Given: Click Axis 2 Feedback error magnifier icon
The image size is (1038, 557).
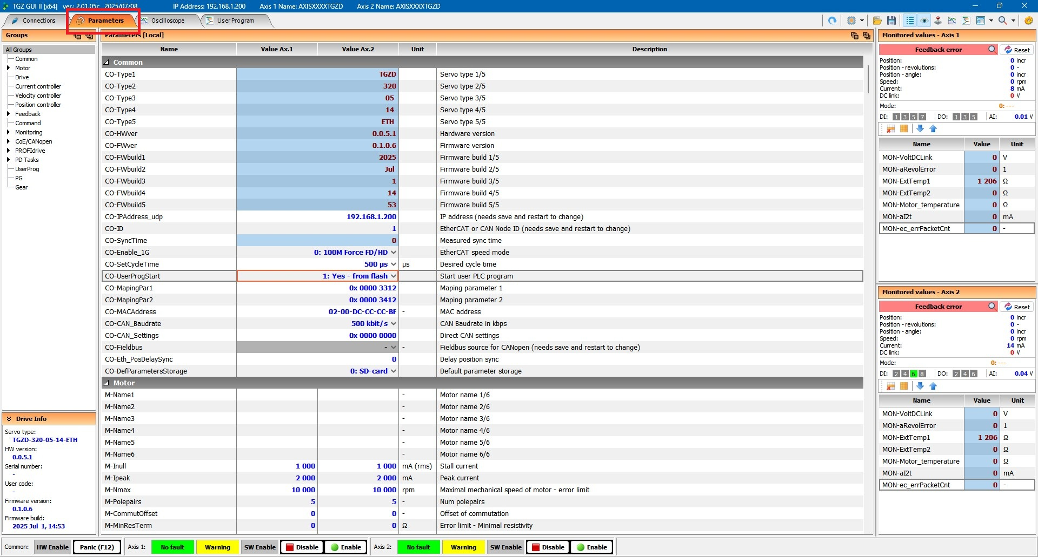Looking at the screenshot, I should pyautogui.click(x=992, y=307).
